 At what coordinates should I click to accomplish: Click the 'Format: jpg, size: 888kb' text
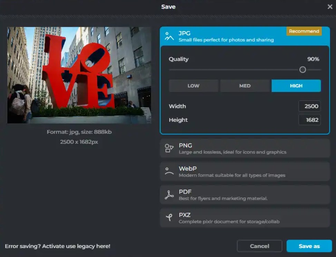tap(79, 132)
